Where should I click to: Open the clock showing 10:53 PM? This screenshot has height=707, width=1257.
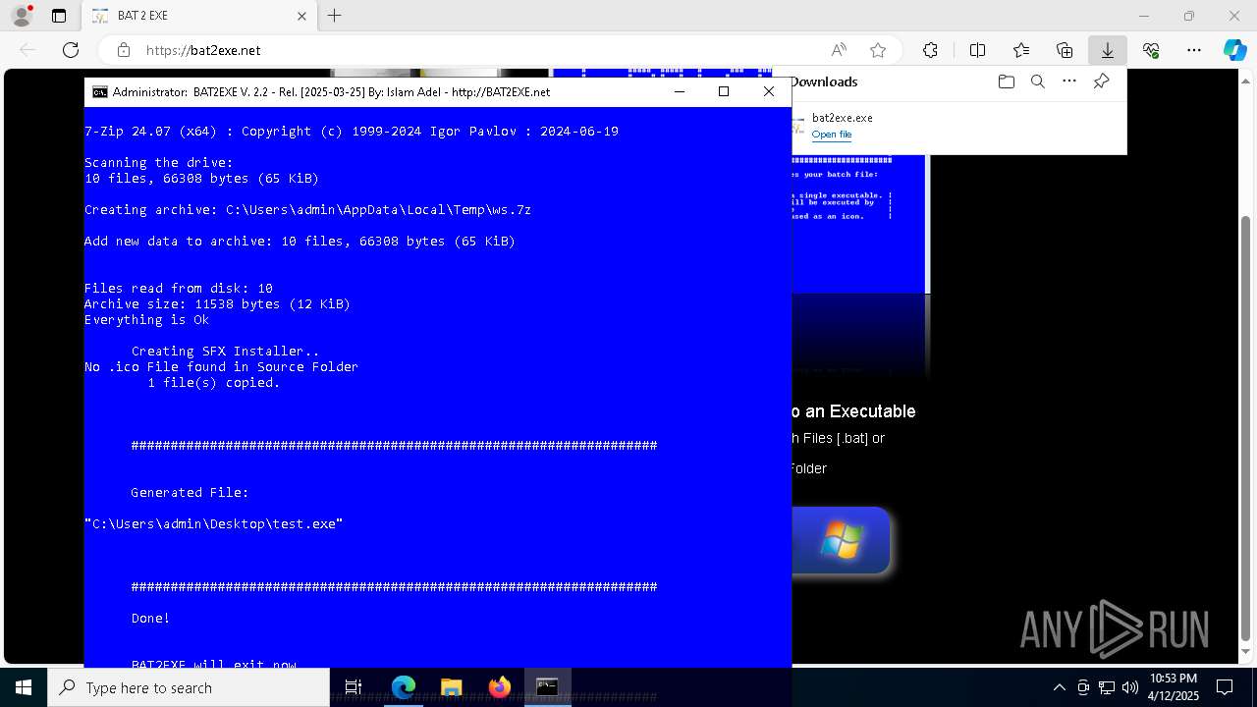click(x=1173, y=687)
